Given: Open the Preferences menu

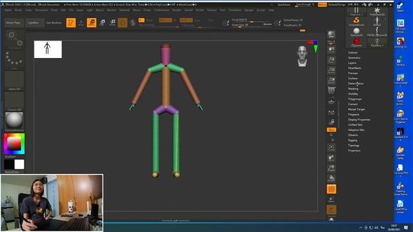Looking at the screenshot, I should 162,10.
